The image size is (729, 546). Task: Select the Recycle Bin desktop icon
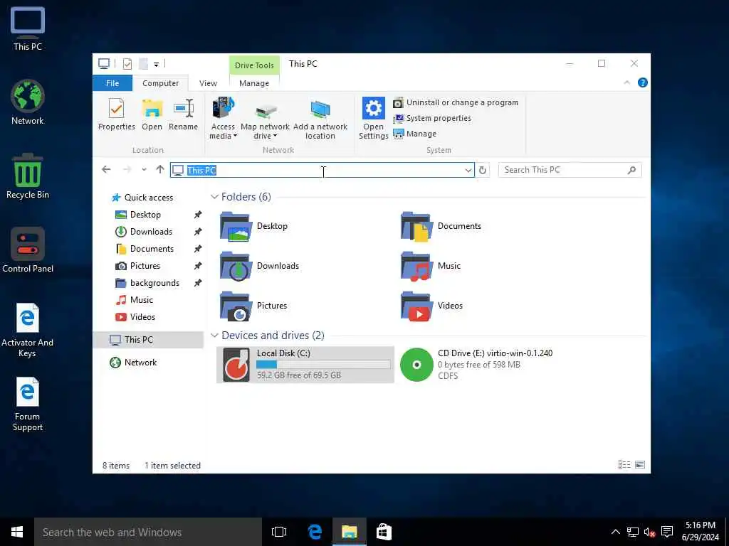click(x=28, y=176)
